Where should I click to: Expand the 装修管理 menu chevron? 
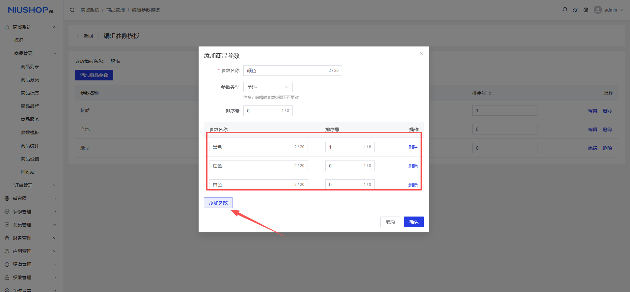click(x=55, y=212)
